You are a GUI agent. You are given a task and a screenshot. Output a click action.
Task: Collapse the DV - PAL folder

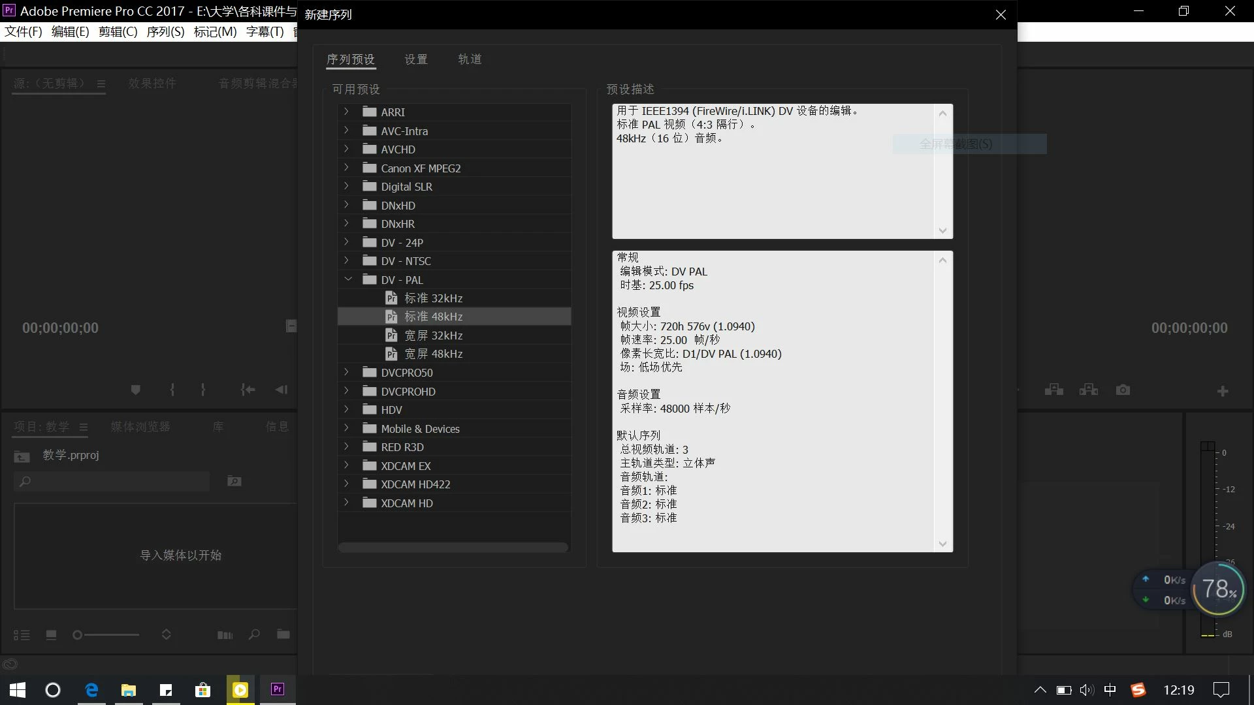pyautogui.click(x=347, y=279)
